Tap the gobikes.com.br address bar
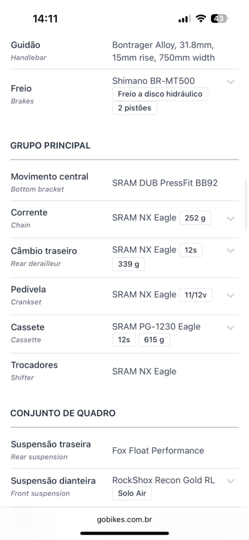 point(125,520)
